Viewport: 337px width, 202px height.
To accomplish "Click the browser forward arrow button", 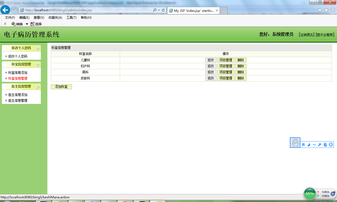I will tap(14, 10).
